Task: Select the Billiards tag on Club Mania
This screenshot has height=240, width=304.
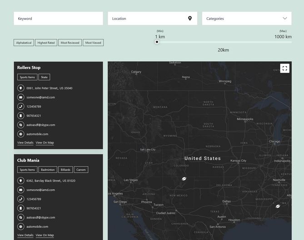Action: coord(65,170)
